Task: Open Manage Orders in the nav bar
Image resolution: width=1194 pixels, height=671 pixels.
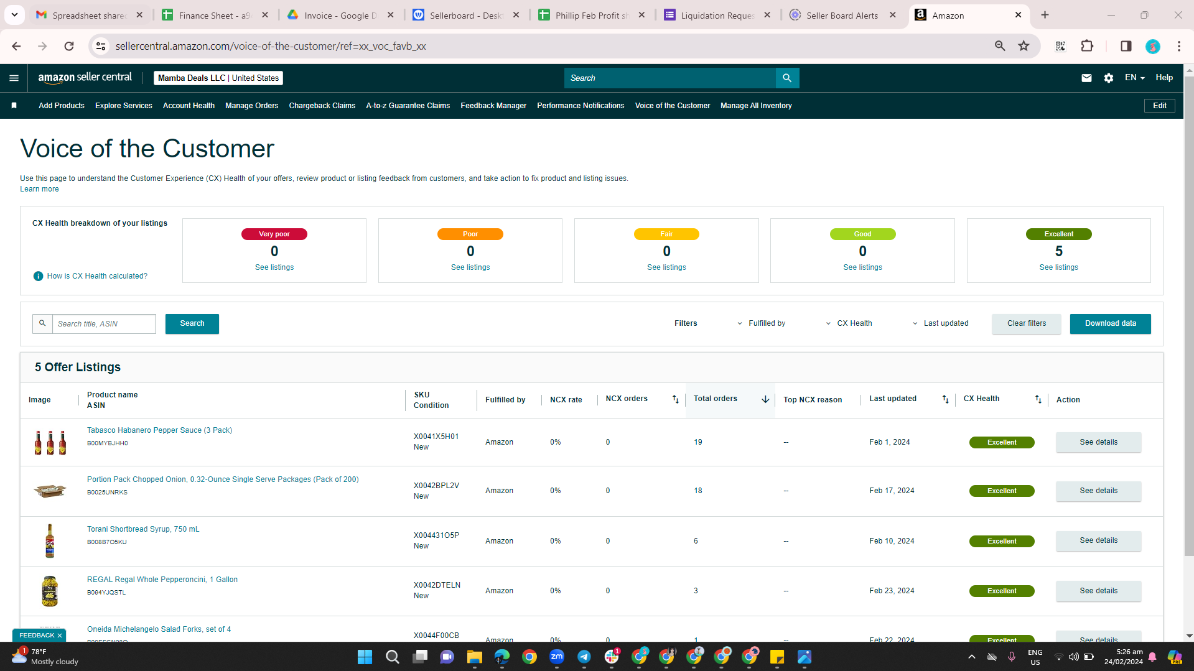Action: click(251, 106)
